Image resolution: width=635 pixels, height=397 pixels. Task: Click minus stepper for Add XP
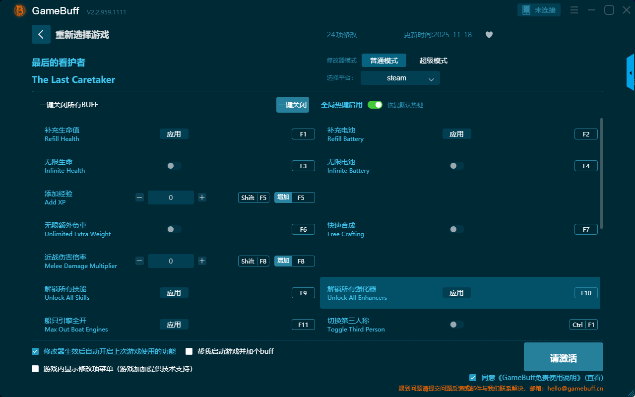pos(139,198)
